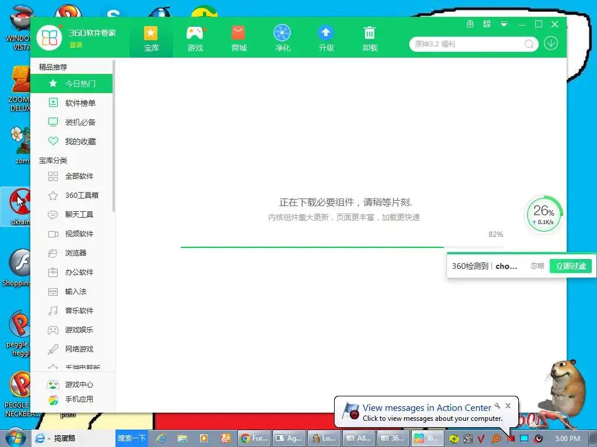Click the taskbar clock showing 5:00 PM

point(568,439)
